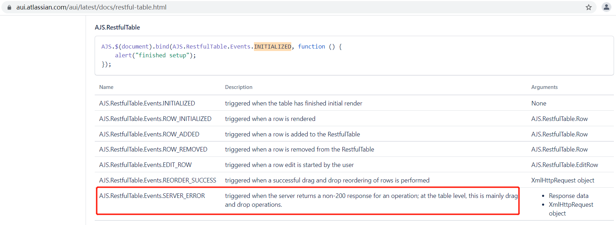Click the address bar URL text
The image size is (616, 225).
coord(91,7)
